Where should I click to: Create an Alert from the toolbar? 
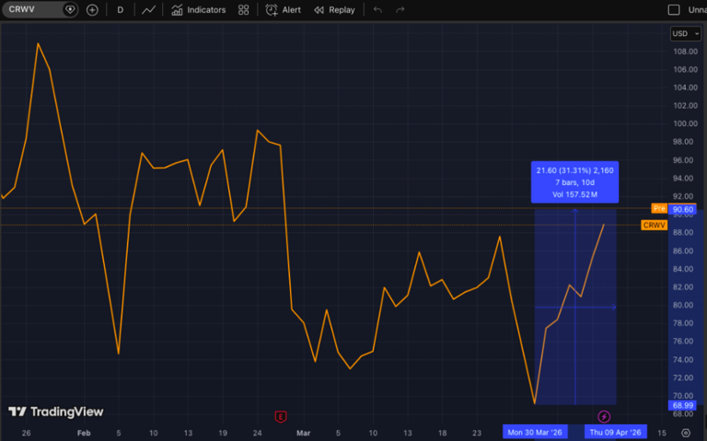click(284, 10)
